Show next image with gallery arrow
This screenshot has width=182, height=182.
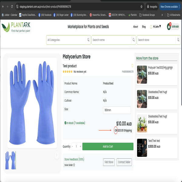pyautogui.click(x=56, y=155)
